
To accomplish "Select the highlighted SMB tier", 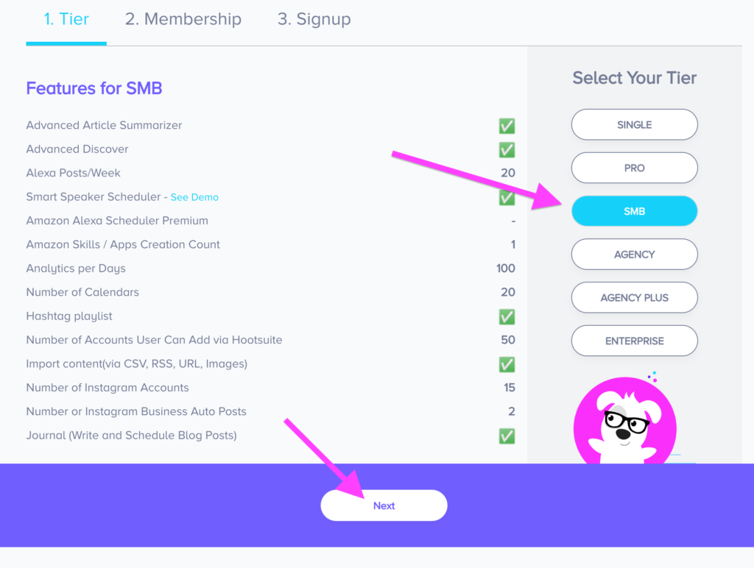I will (634, 211).
